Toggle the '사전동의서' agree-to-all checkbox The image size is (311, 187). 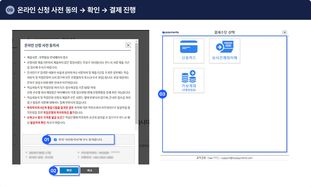[55, 139]
